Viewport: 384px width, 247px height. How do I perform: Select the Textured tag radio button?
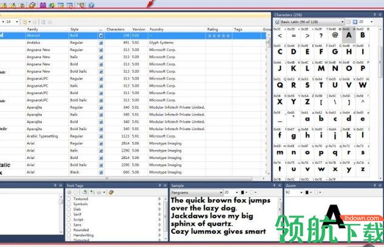click(x=69, y=198)
